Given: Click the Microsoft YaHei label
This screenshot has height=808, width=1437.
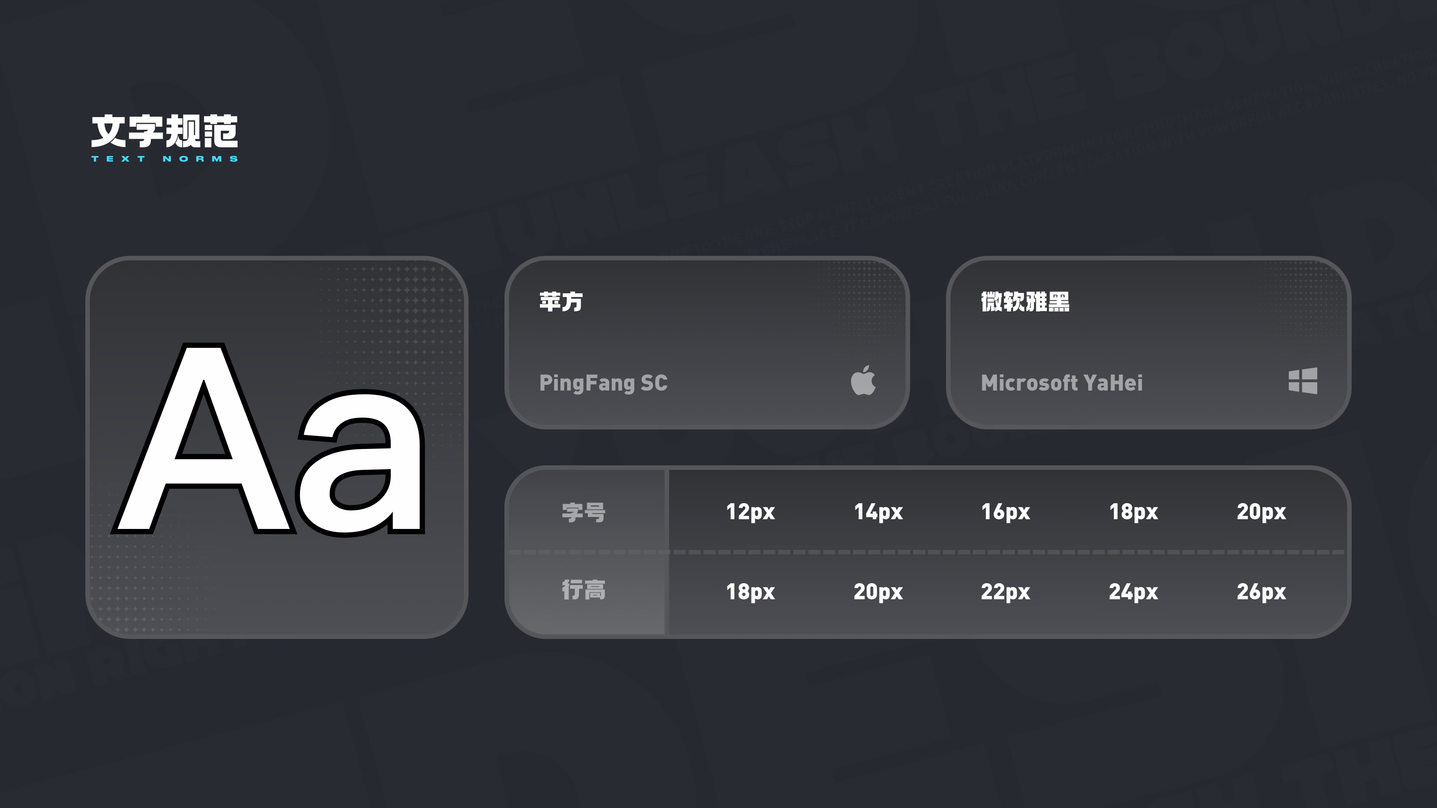Looking at the screenshot, I should coord(1062,383).
